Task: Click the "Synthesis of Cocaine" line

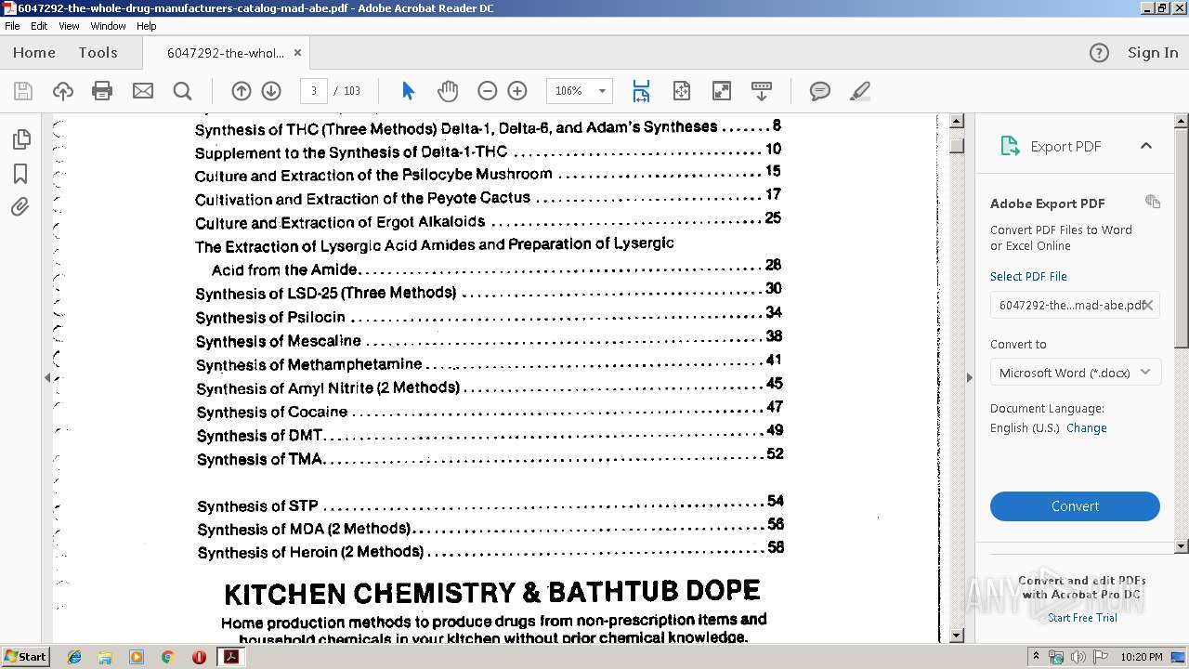Action: 490,410
